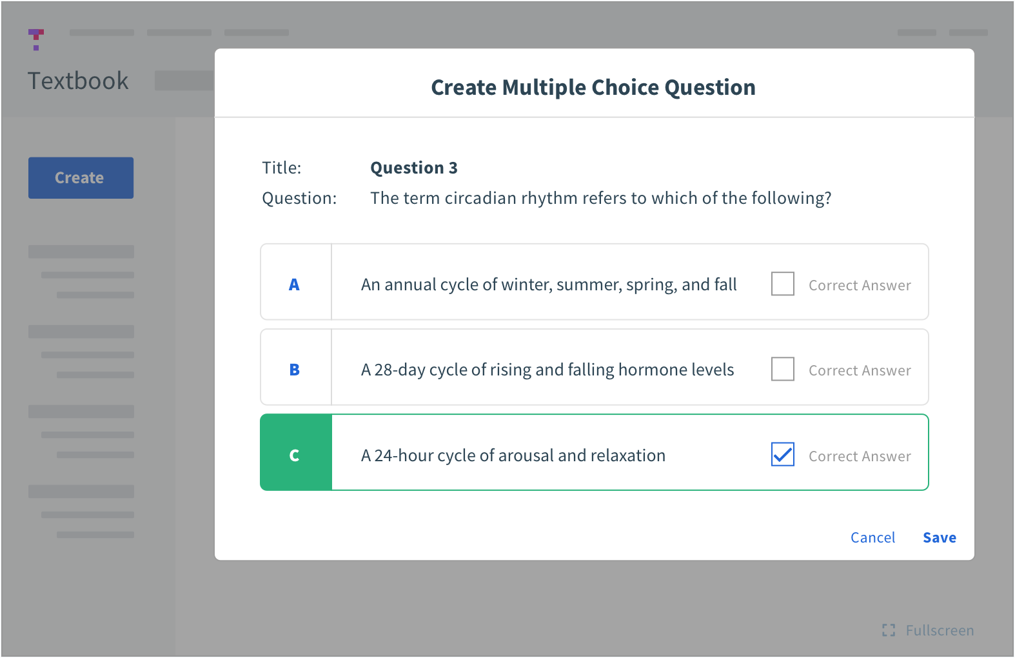The image size is (1015, 658).
Task: Click the Create Multiple Choice Question header
Action: (593, 88)
